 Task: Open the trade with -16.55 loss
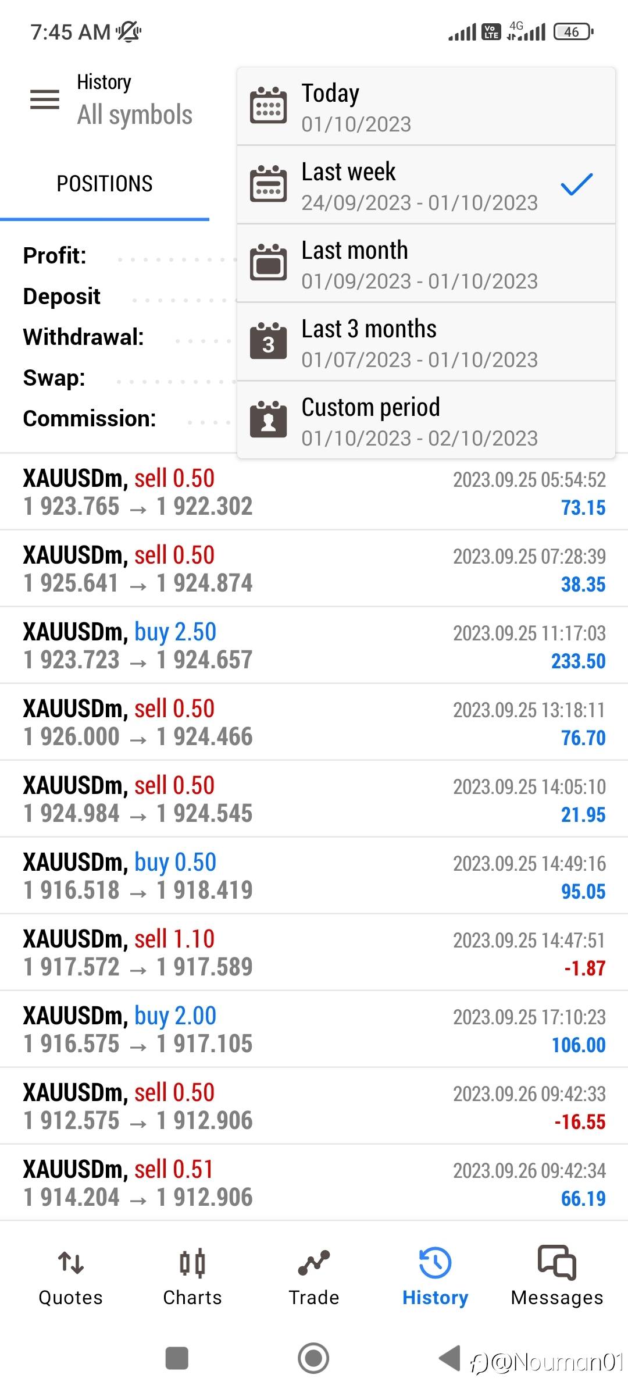click(314, 1106)
